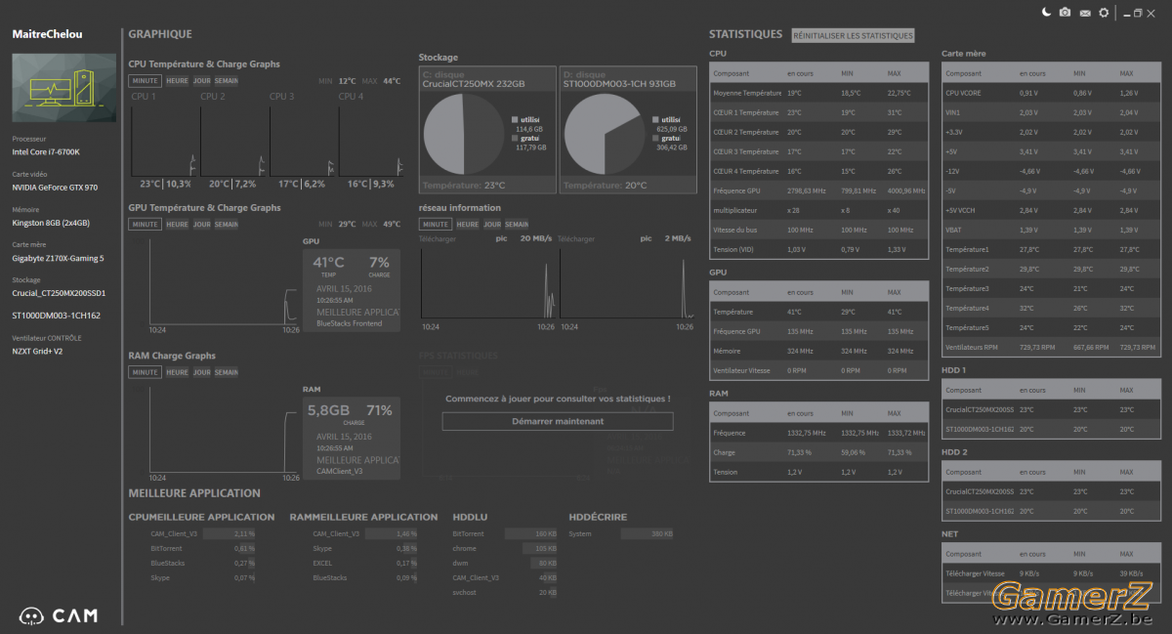Click NZXT Grid+ V2 fan controller text

pos(37,351)
